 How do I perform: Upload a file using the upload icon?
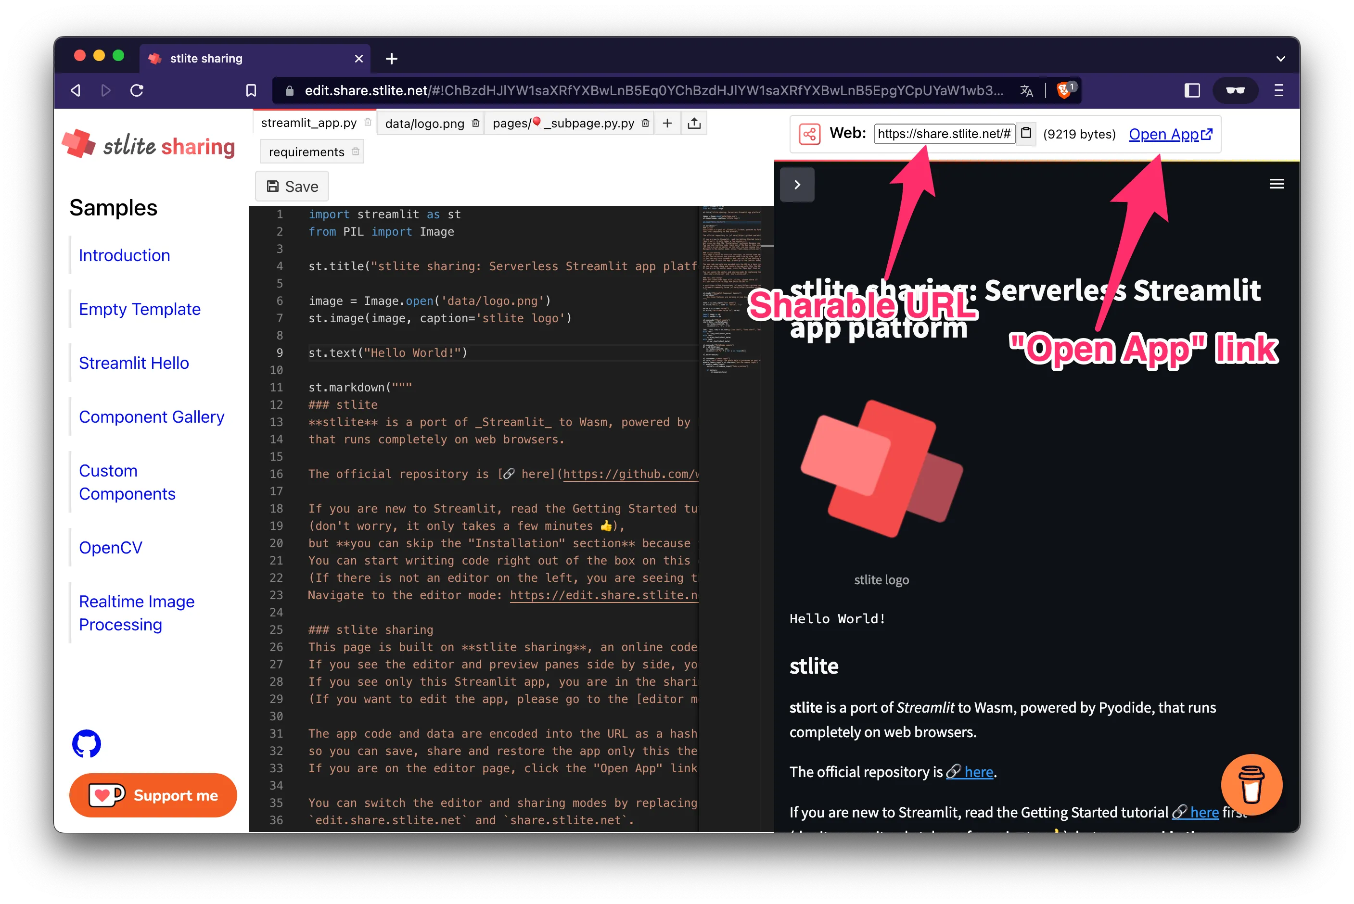694,123
